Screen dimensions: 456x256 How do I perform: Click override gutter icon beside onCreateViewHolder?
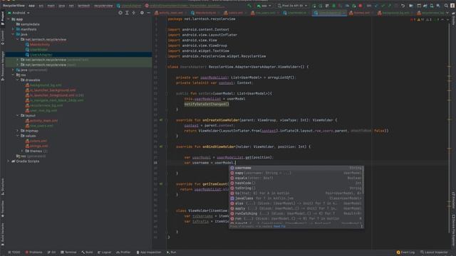pyautogui.click(x=161, y=120)
